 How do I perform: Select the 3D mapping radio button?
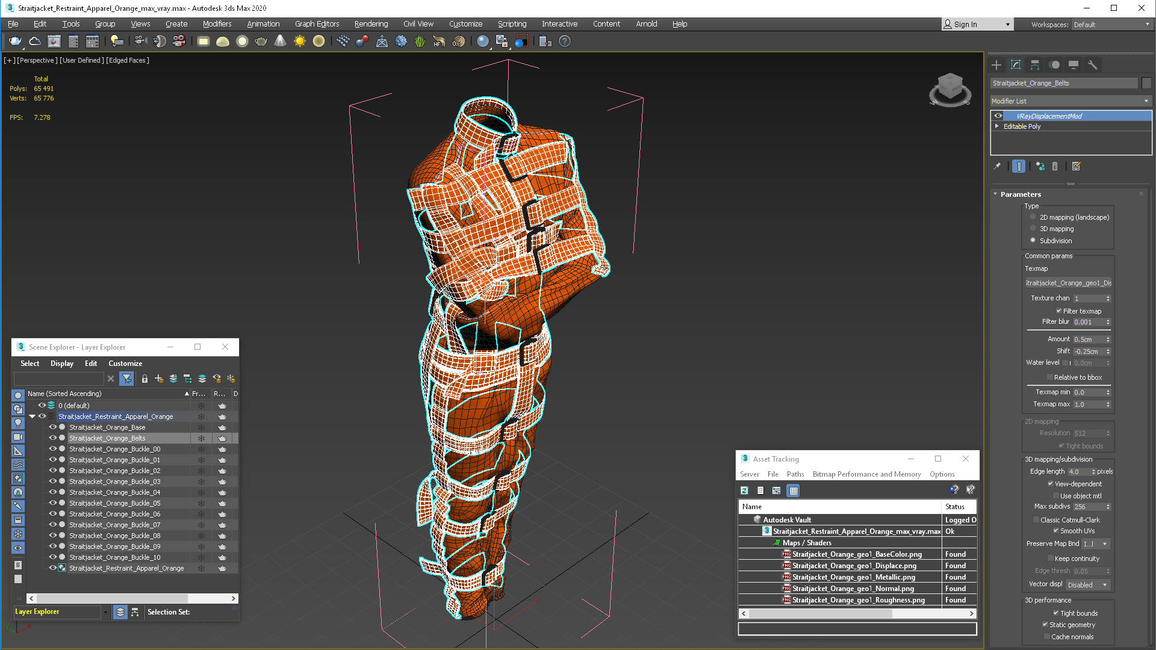pos(1033,229)
